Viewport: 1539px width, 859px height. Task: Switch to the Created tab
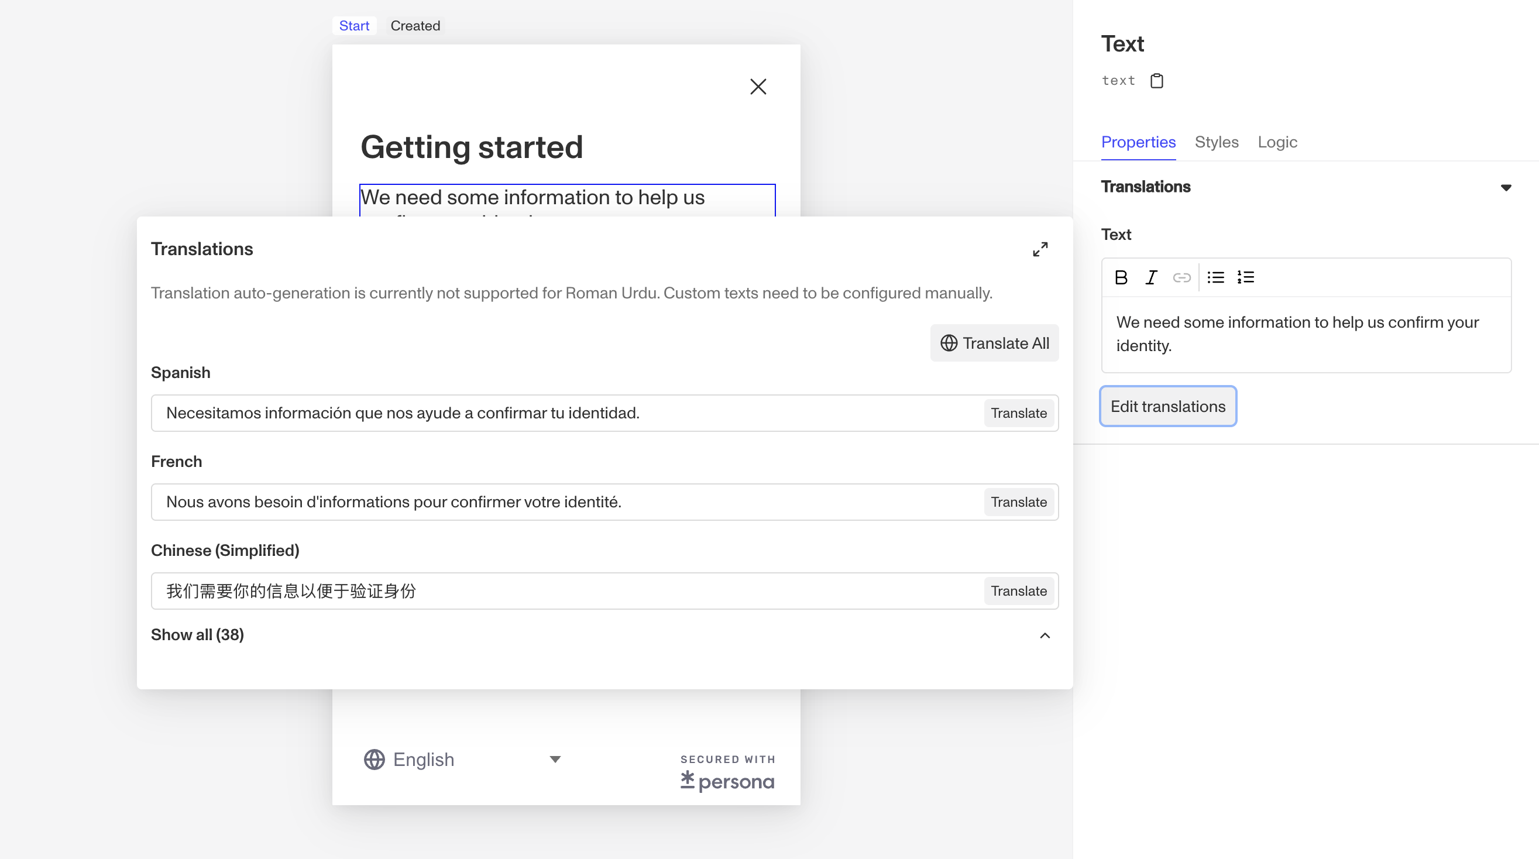[415, 25]
